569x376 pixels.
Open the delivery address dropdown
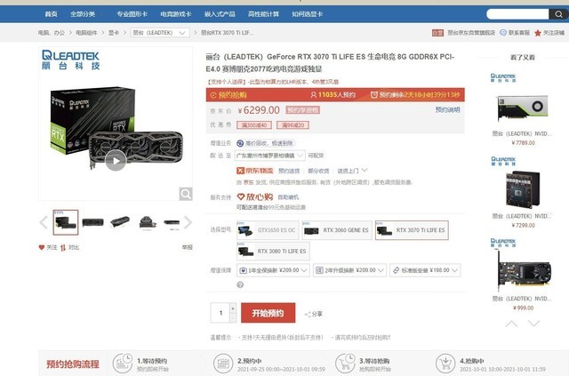pyautogui.click(x=269, y=156)
